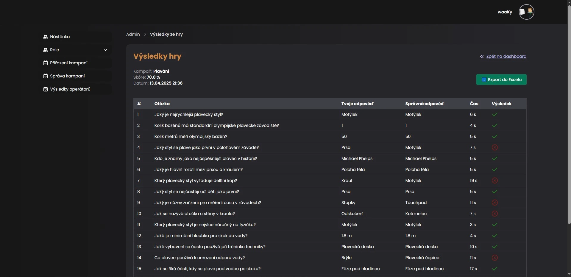Click the Excel icon in the export button
The width and height of the screenshot is (571, 277).
[484, 80]
